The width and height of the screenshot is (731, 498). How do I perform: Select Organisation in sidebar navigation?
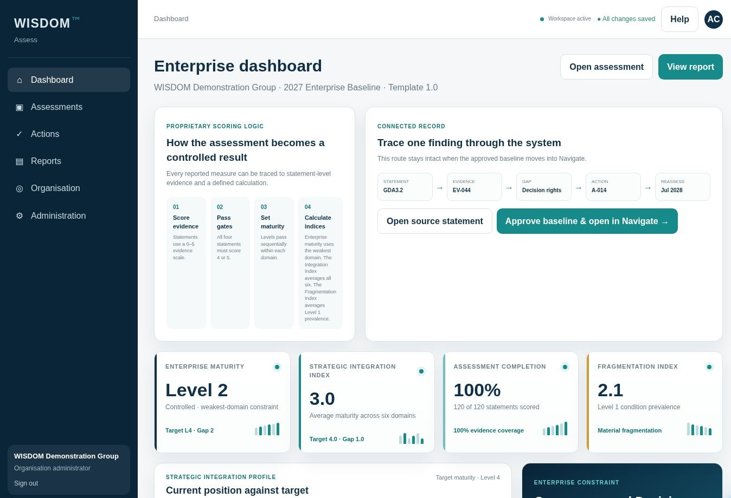point(69,188)
